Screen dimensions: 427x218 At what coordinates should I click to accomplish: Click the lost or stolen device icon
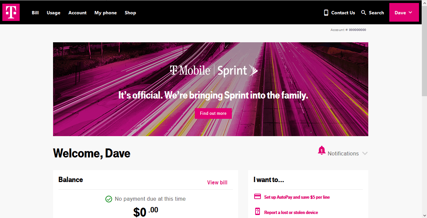pos(258,211)
